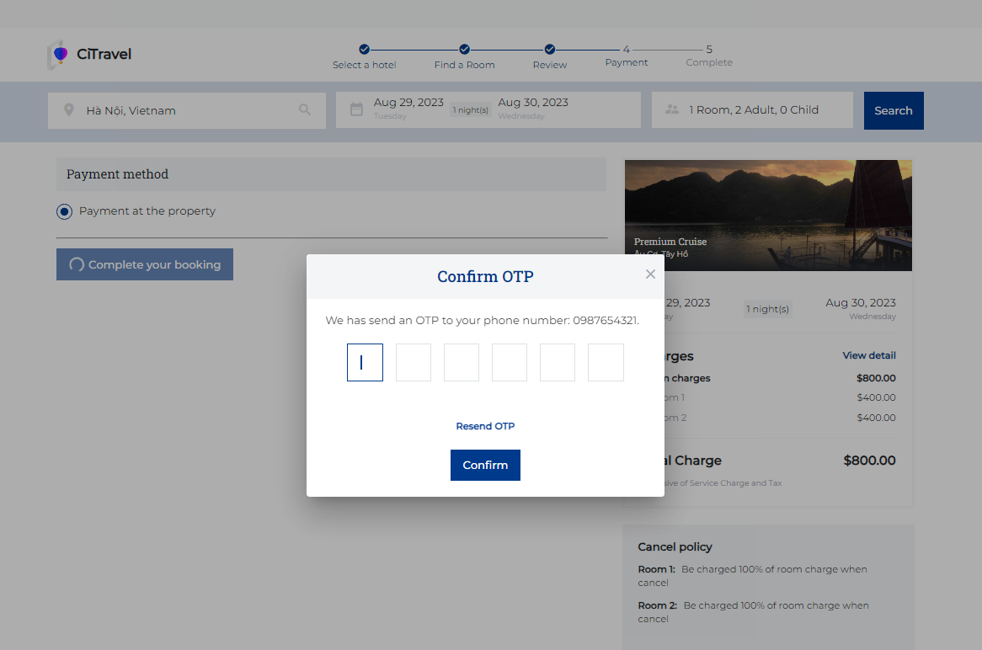The image size is (982, 650).
Task: Click the blue Search button
Action: click(x=893, y=110)
